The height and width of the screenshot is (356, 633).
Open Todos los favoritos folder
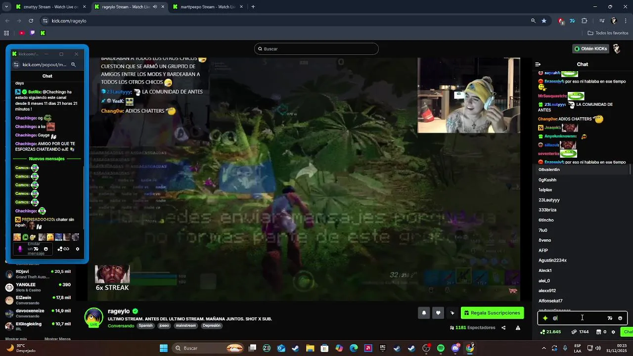pos(608,33)
